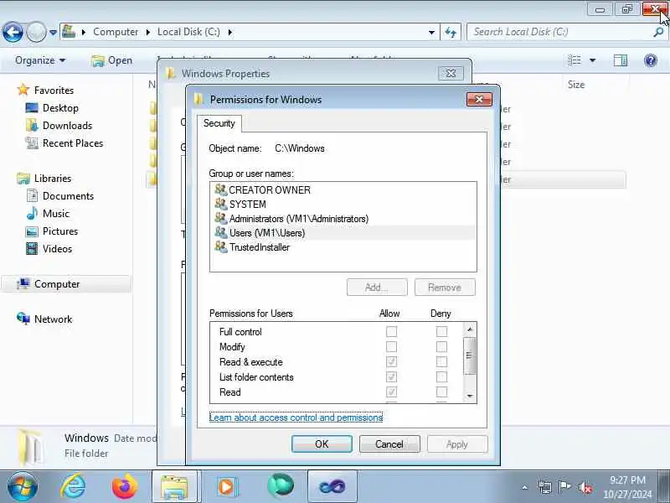Toggle Allow for List folder contents

391,376
